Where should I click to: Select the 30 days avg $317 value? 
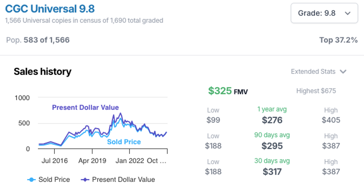(x=272, y=172)
